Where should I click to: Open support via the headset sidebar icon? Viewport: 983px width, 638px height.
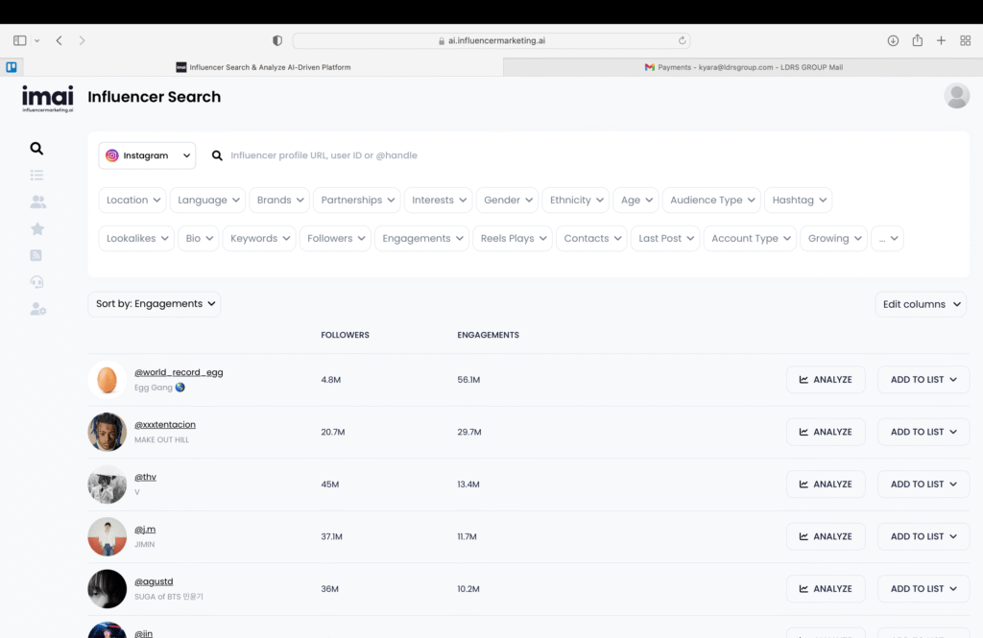[36, 282]
